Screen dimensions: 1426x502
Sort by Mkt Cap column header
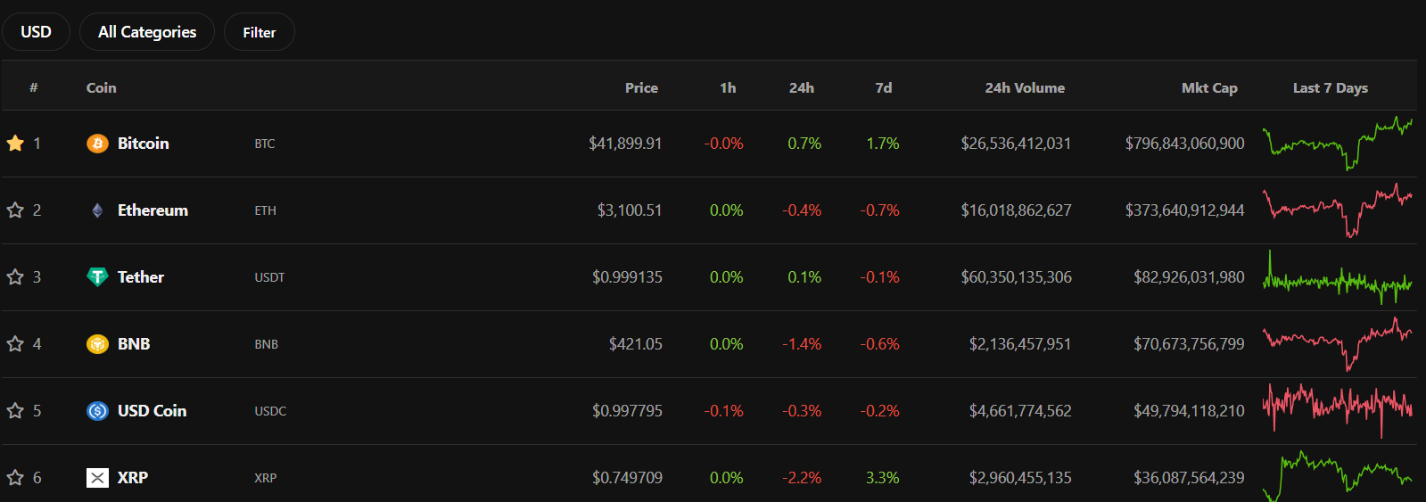[1209, 88]
